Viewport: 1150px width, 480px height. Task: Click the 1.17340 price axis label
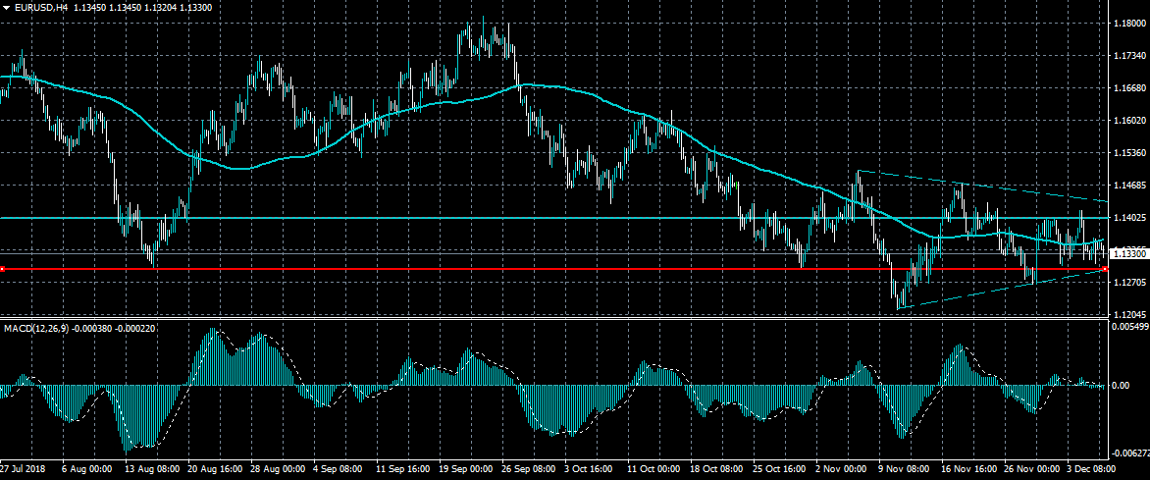(x=1129, y=56)
